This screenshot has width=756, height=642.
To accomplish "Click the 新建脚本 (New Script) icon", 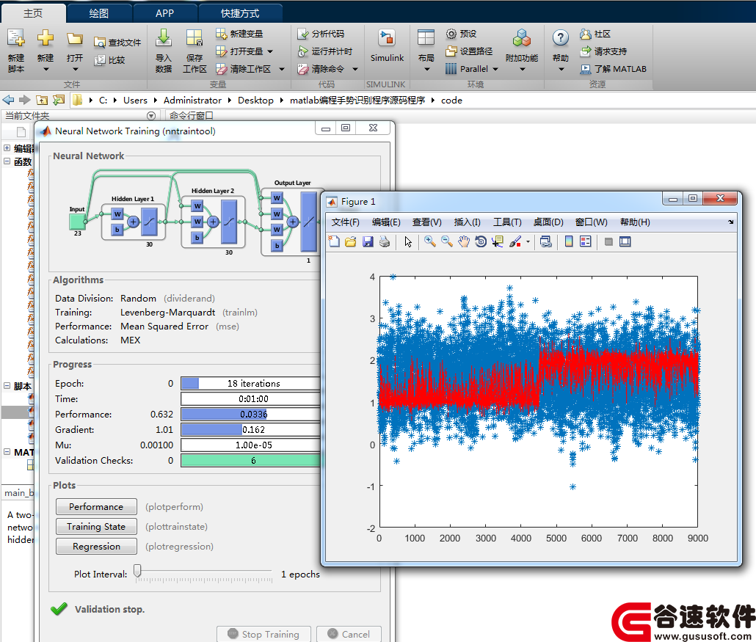I will click(16, 38).
